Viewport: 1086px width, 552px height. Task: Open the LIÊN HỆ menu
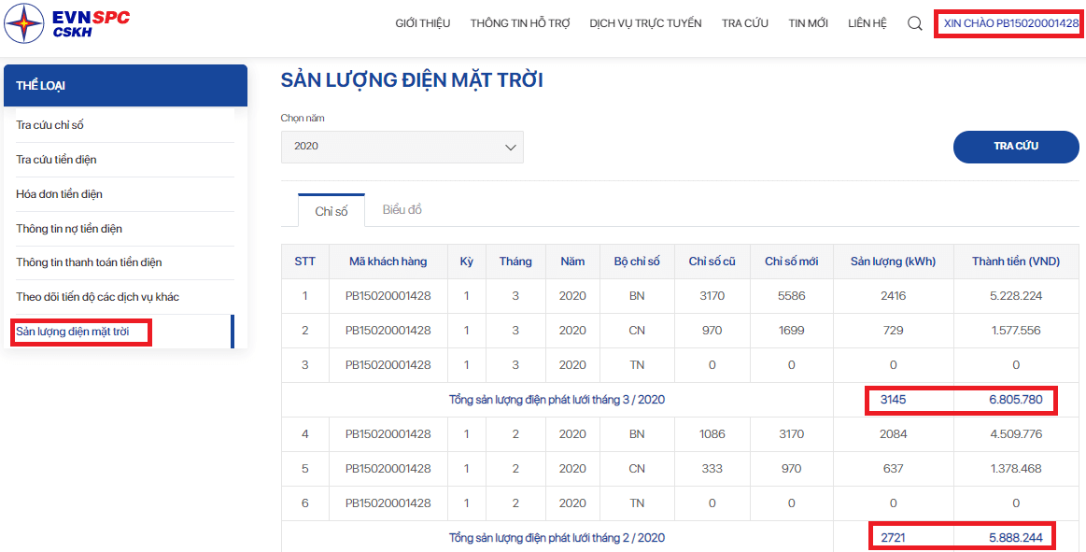(x=867, y=23)
